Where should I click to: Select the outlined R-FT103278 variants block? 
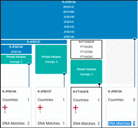[x=86, y=49]
